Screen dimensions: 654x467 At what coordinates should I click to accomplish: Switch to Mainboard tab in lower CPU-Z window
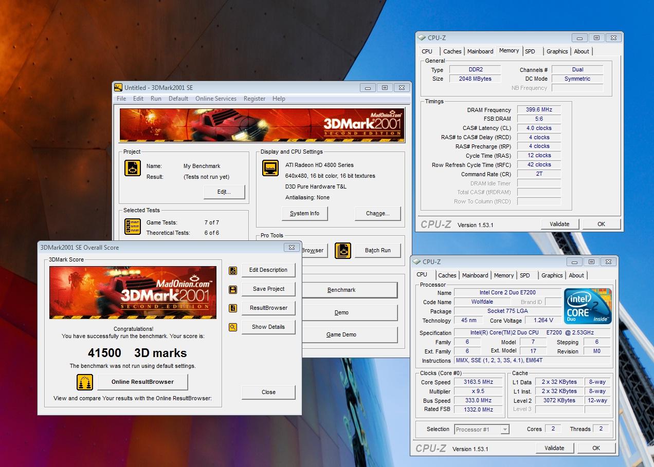tap(475, 275)
